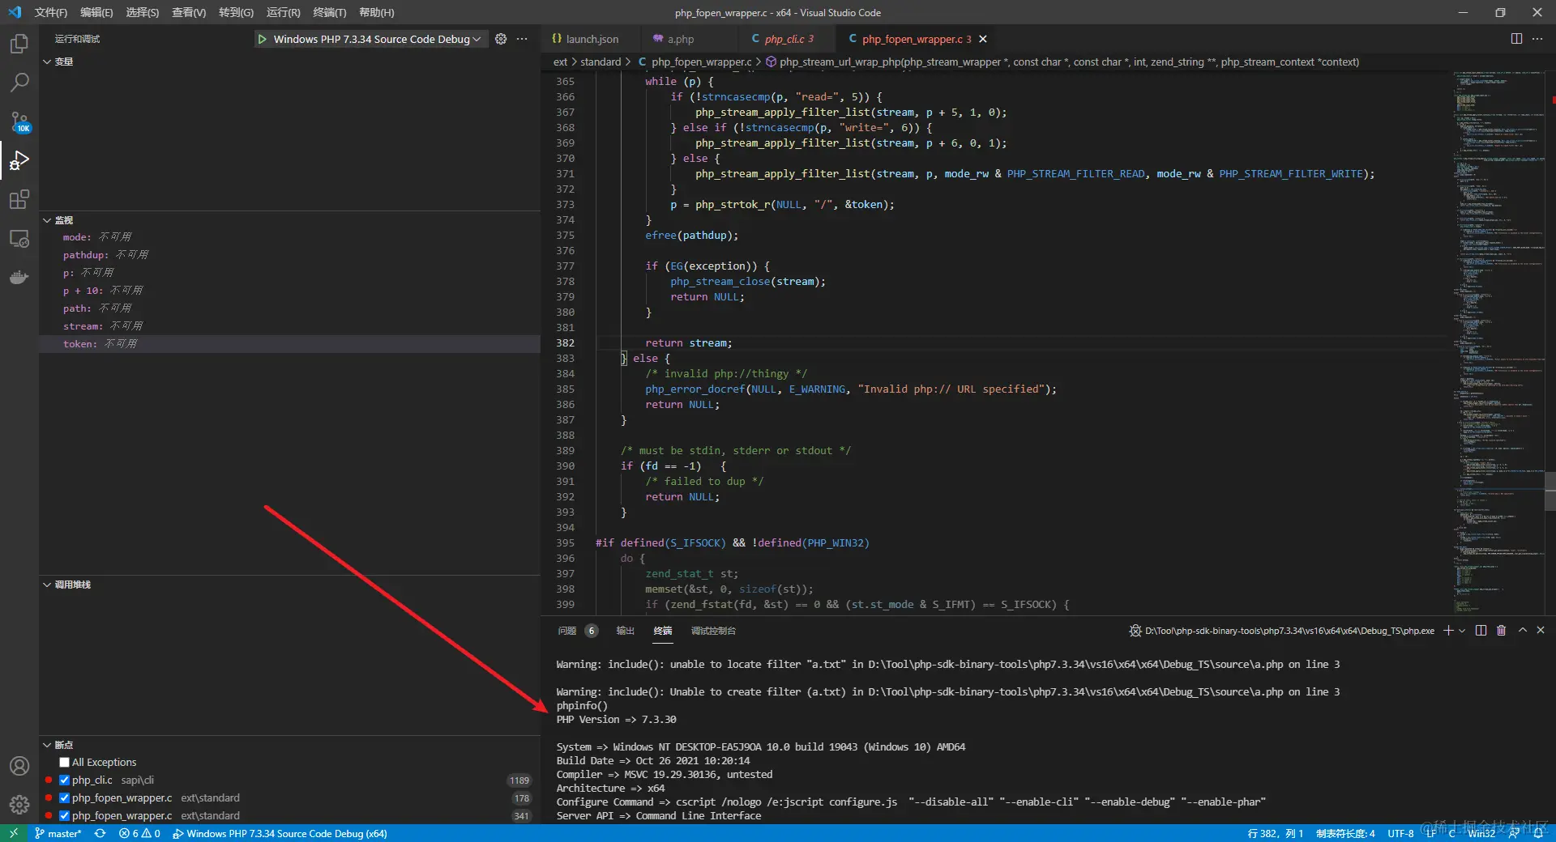
Task: Open the Remote Explorer view
Action: point(19,239)
